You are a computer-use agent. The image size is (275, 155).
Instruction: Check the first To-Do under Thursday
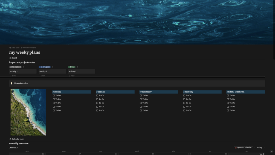[184, 95]
